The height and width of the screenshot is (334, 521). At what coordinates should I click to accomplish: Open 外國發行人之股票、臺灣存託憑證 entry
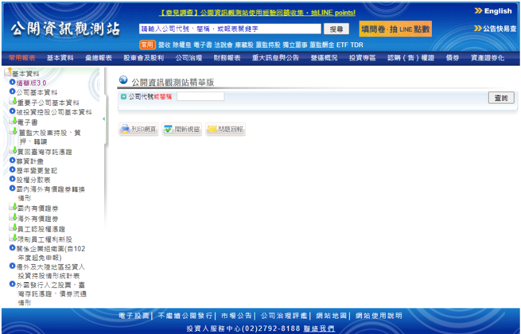[x=51, y=294]
